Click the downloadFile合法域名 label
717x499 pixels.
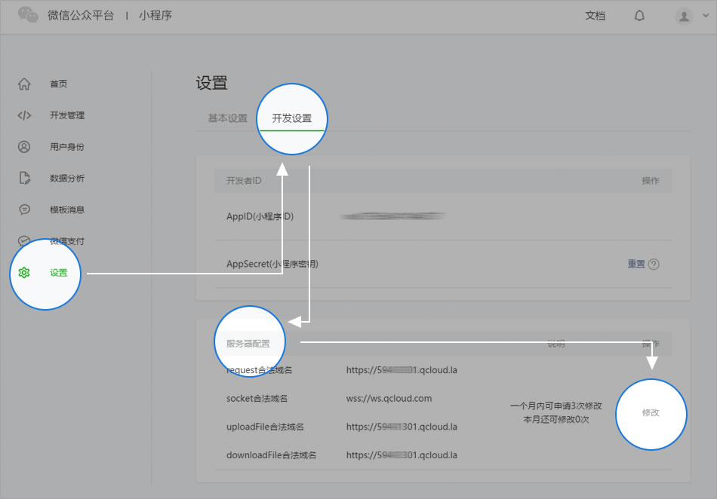tap(271, 455)
